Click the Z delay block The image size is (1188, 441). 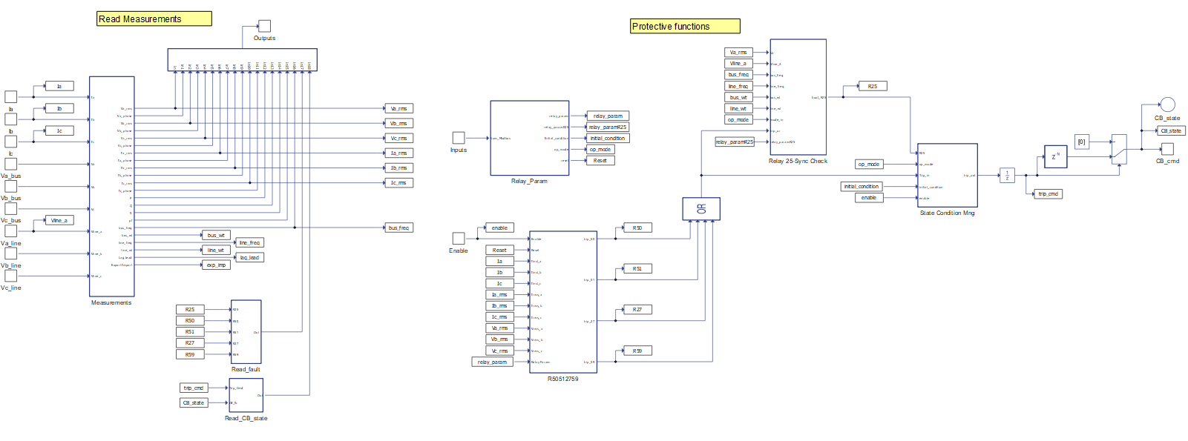[1055, 157]
